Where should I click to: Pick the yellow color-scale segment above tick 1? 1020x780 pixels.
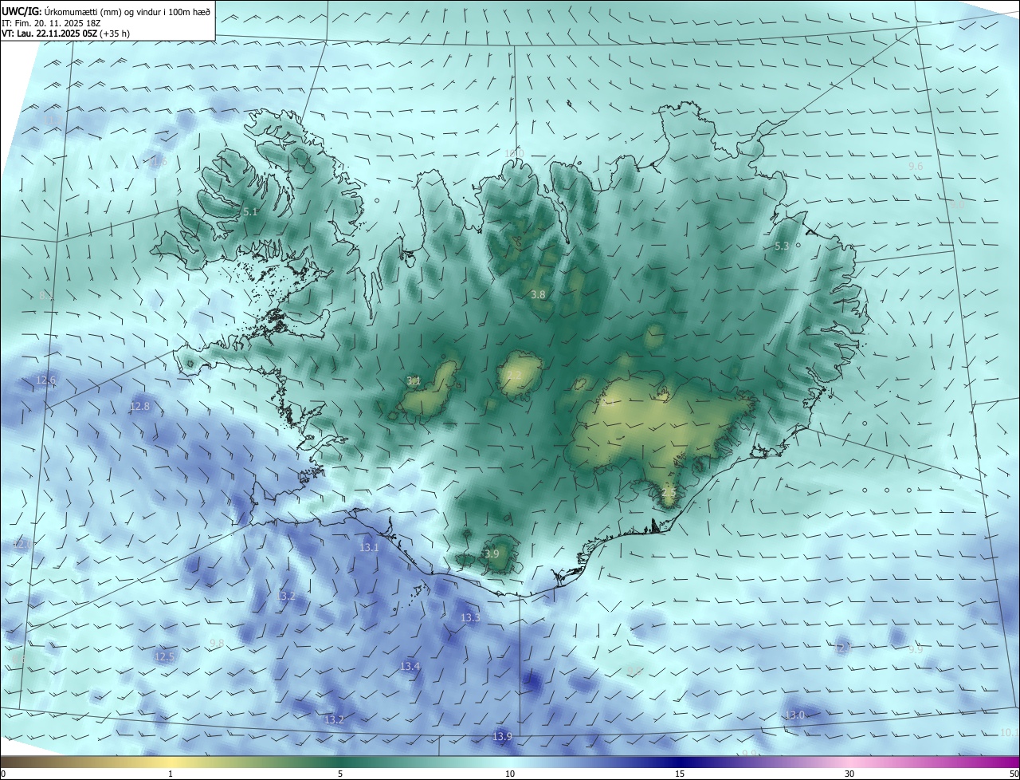[171, 762]
